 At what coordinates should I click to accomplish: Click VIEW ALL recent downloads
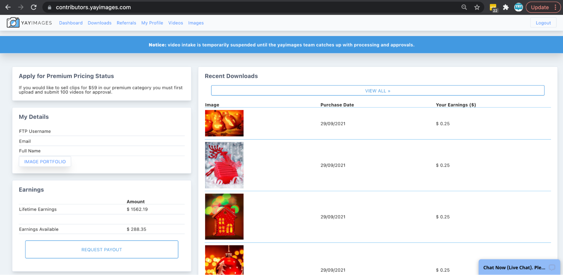coord(377,90)
